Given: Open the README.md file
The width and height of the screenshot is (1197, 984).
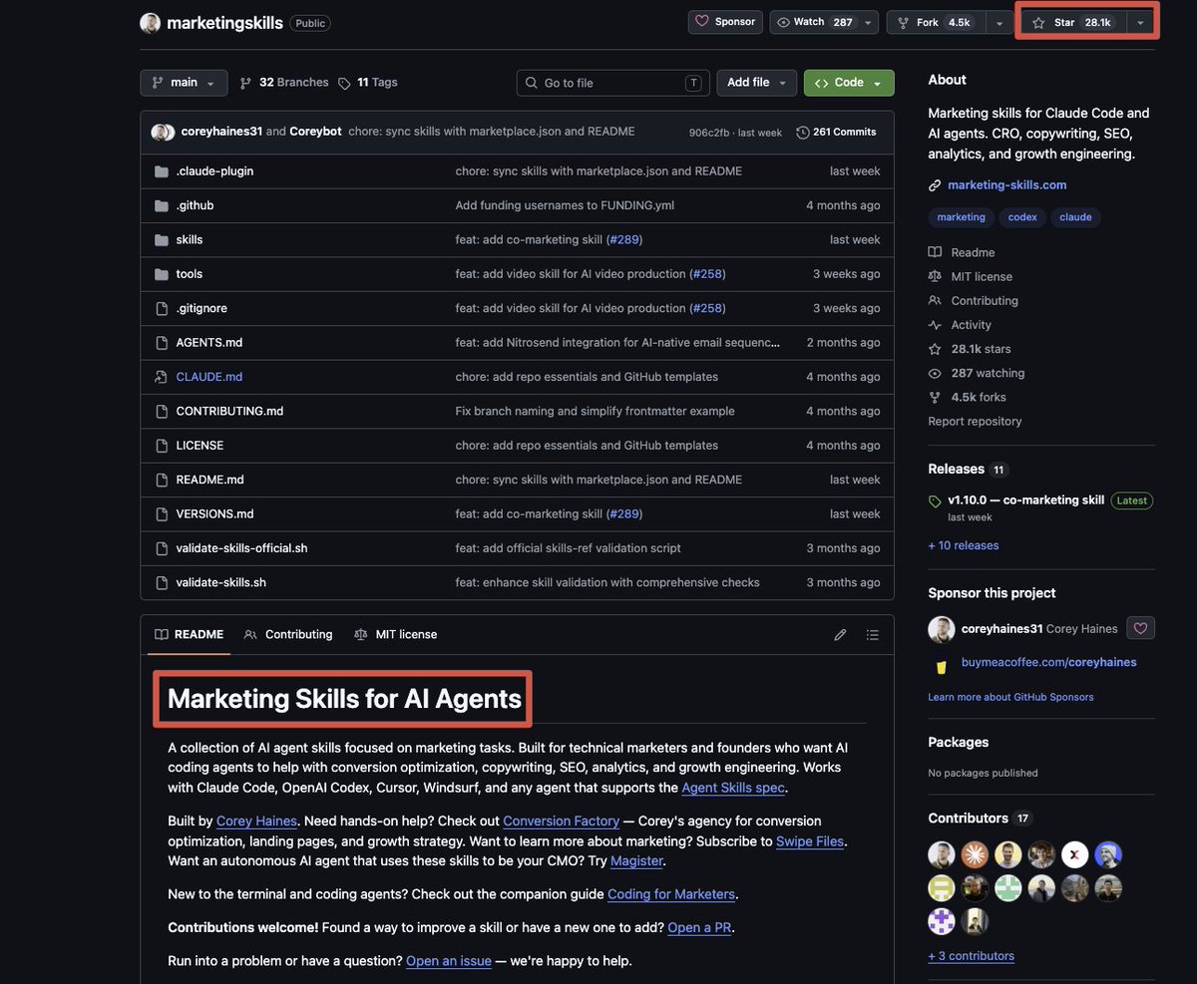Looking at the screenshot, I should point(209,480).
